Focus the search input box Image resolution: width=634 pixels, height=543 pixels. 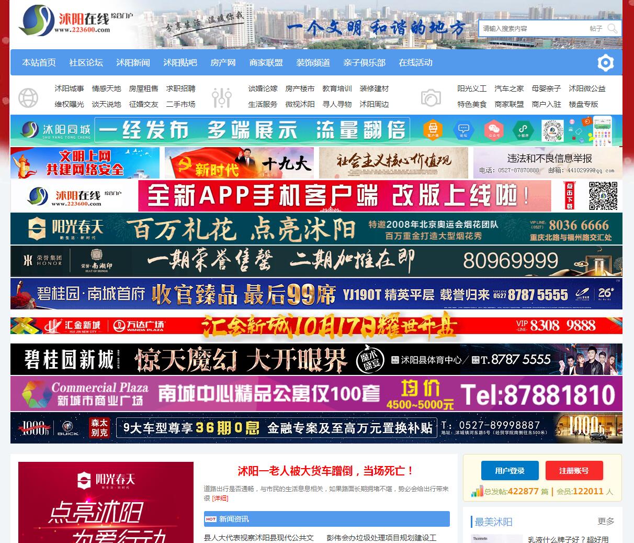pyautogui.click(x=533, y=28)
